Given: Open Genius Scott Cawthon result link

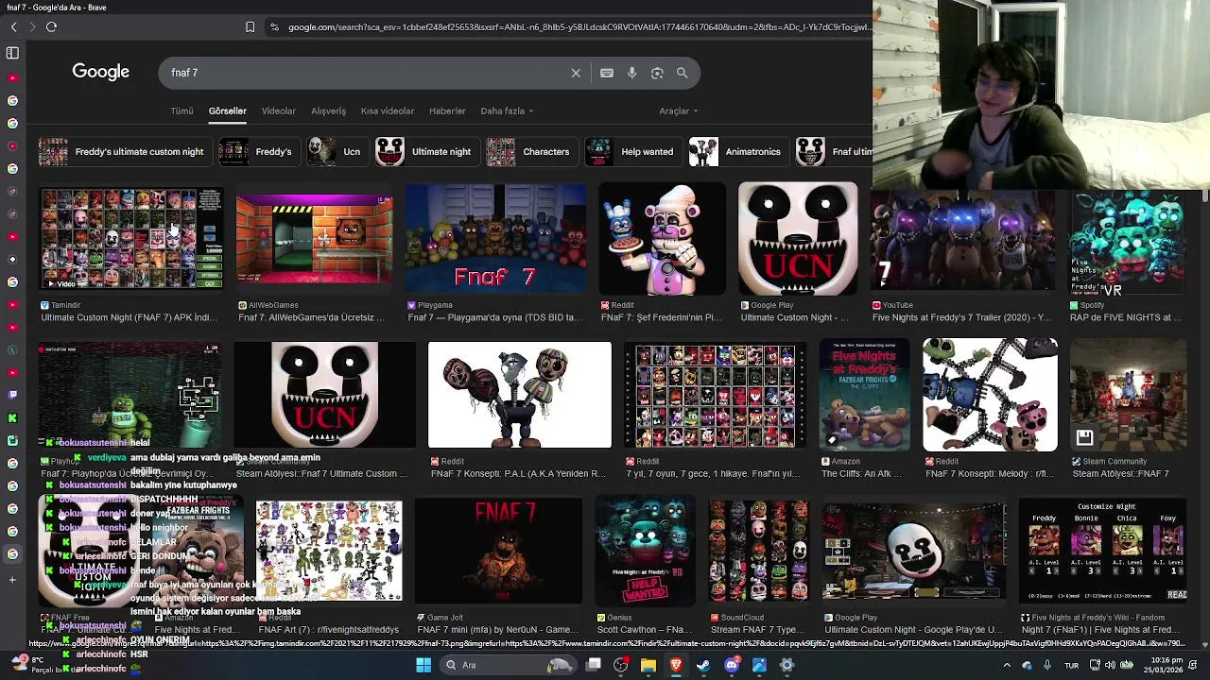Looking at the screenshot, I should point(644,629).
